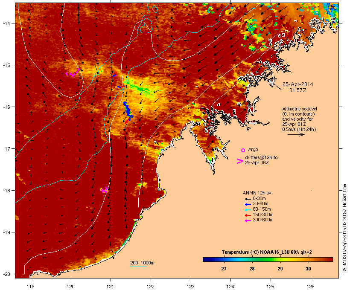Viewport: 350px width, 290px height.
Task: Click the latitude axis label -20
Action: pos(6,274)
